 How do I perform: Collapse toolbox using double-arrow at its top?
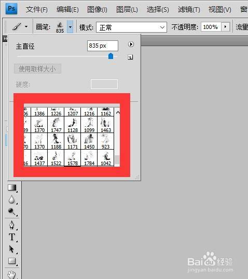pos(5,38)
